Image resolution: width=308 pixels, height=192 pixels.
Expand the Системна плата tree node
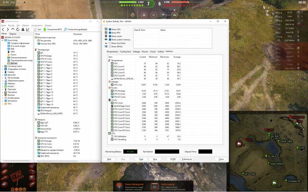tap(2, 66)
